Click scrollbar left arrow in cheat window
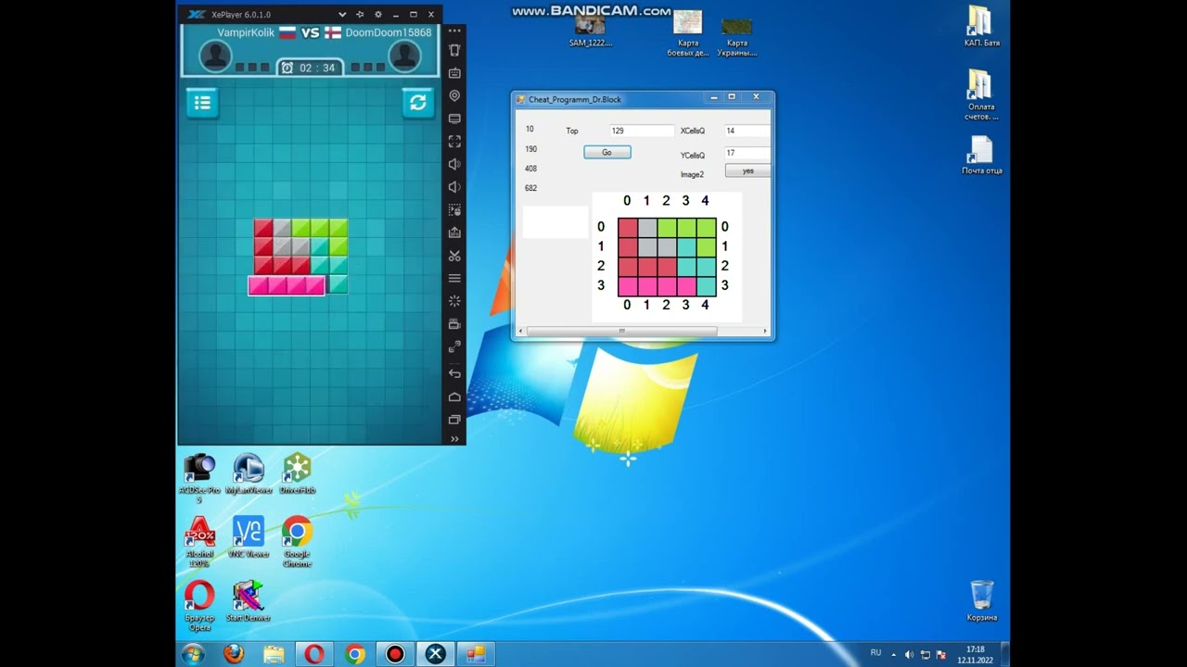 (520, 331)
